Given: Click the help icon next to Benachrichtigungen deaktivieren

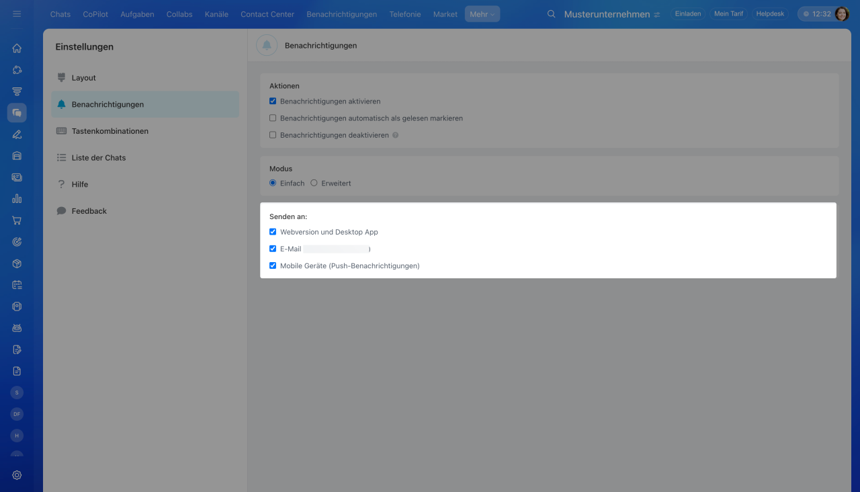Looking at the screenshot, I should point(395,135).
